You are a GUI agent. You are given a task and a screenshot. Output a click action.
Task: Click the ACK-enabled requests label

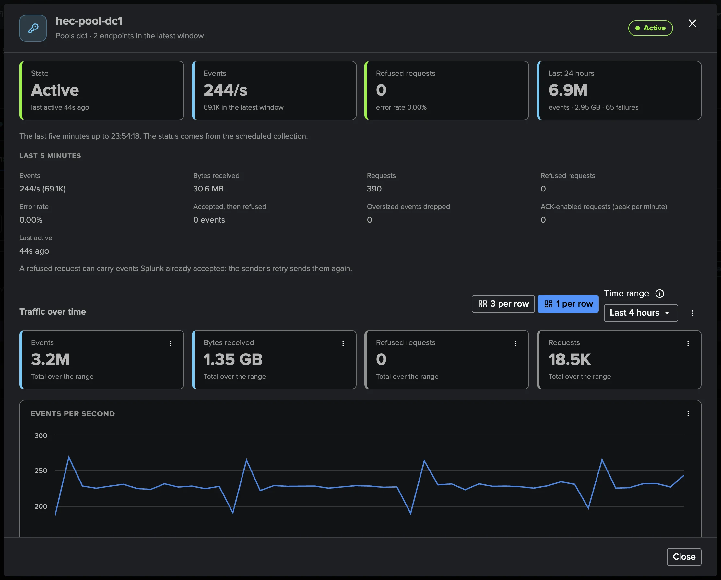pos(604,207)
